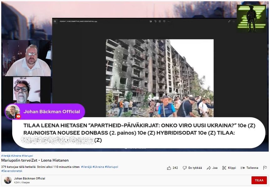
Task: Delete the photo using the trash icon
Action: pyautogui.click(x=160, y=21)
